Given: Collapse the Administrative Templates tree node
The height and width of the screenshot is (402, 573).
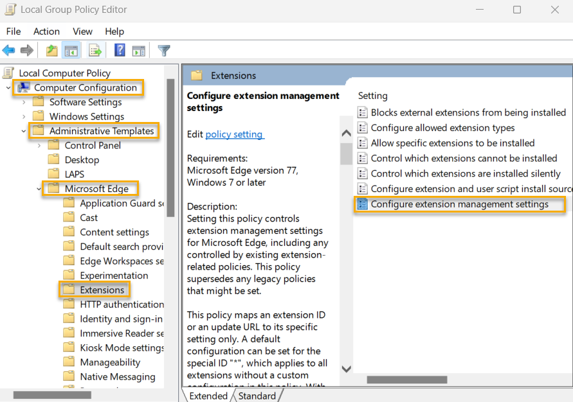Looking at the screenshot, I should coord(23,130).
